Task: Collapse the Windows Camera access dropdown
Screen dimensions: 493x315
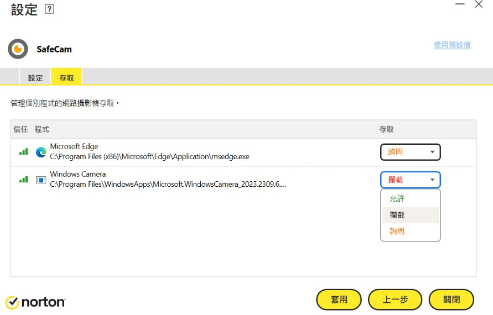Action: tap(411, 180)
